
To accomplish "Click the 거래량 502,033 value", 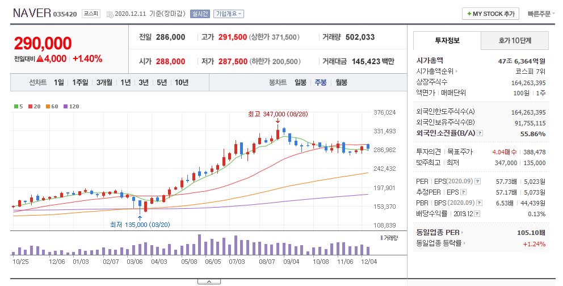I will click(x=360, y=37).
